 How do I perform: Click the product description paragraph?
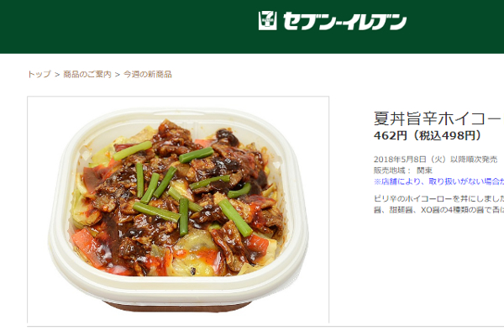point(438,204)
